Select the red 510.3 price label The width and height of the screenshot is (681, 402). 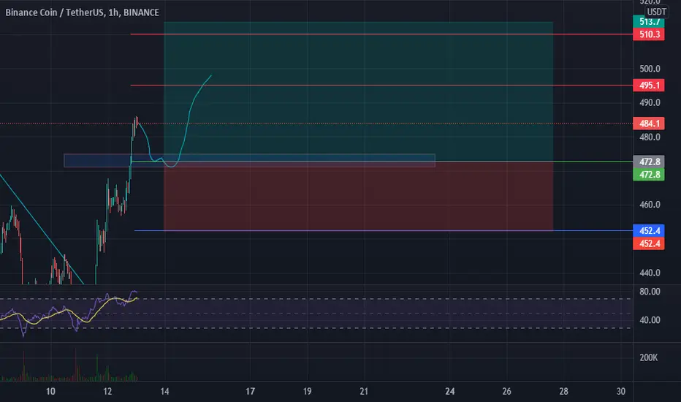point(649,34)
